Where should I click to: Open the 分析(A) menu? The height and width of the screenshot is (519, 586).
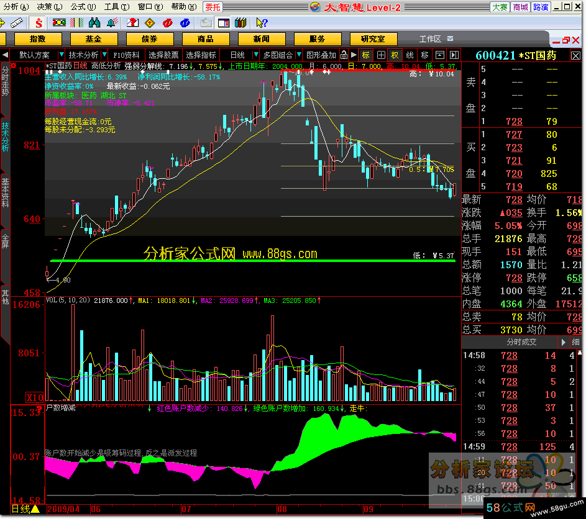tap(16, 7)
